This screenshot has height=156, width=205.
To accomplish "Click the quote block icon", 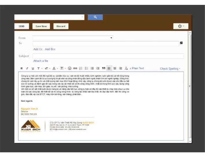I will pos(104,69).
